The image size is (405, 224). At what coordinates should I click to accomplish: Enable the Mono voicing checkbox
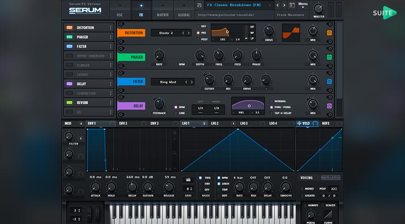tap(302, 189)
